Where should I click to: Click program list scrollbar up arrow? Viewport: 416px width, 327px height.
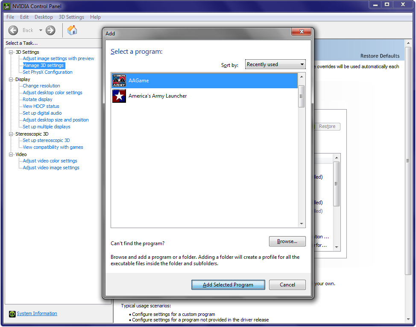pyautogui.click(x=302, y=77)
